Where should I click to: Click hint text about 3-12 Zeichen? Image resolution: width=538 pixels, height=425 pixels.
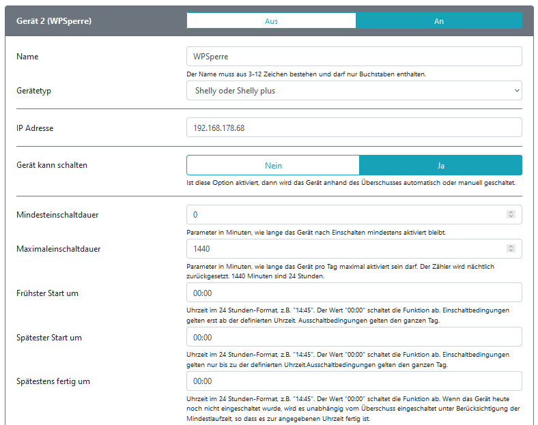tap(306, 74)
